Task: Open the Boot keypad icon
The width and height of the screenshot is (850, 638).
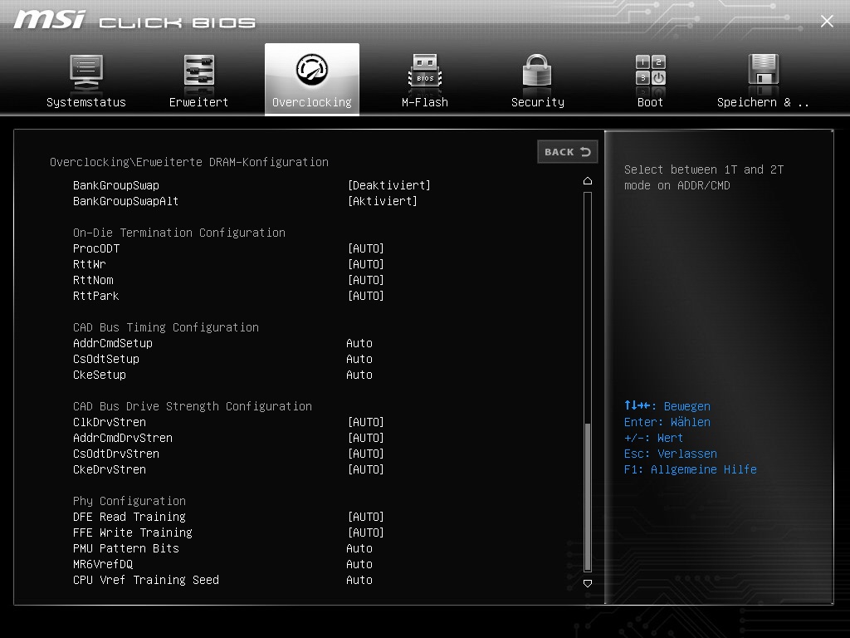Action: tap(651, 70)
